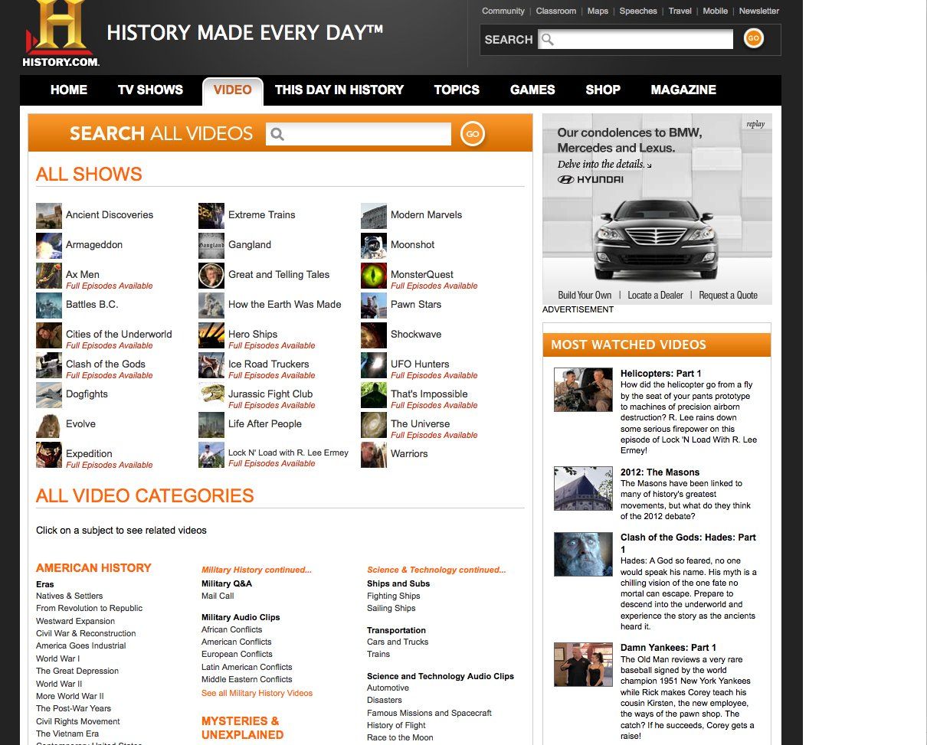This screenshot has height=745, width=927.
Task: Open the Fighting Ships category link
Action: pyautogui.click(x=394, y=596)
